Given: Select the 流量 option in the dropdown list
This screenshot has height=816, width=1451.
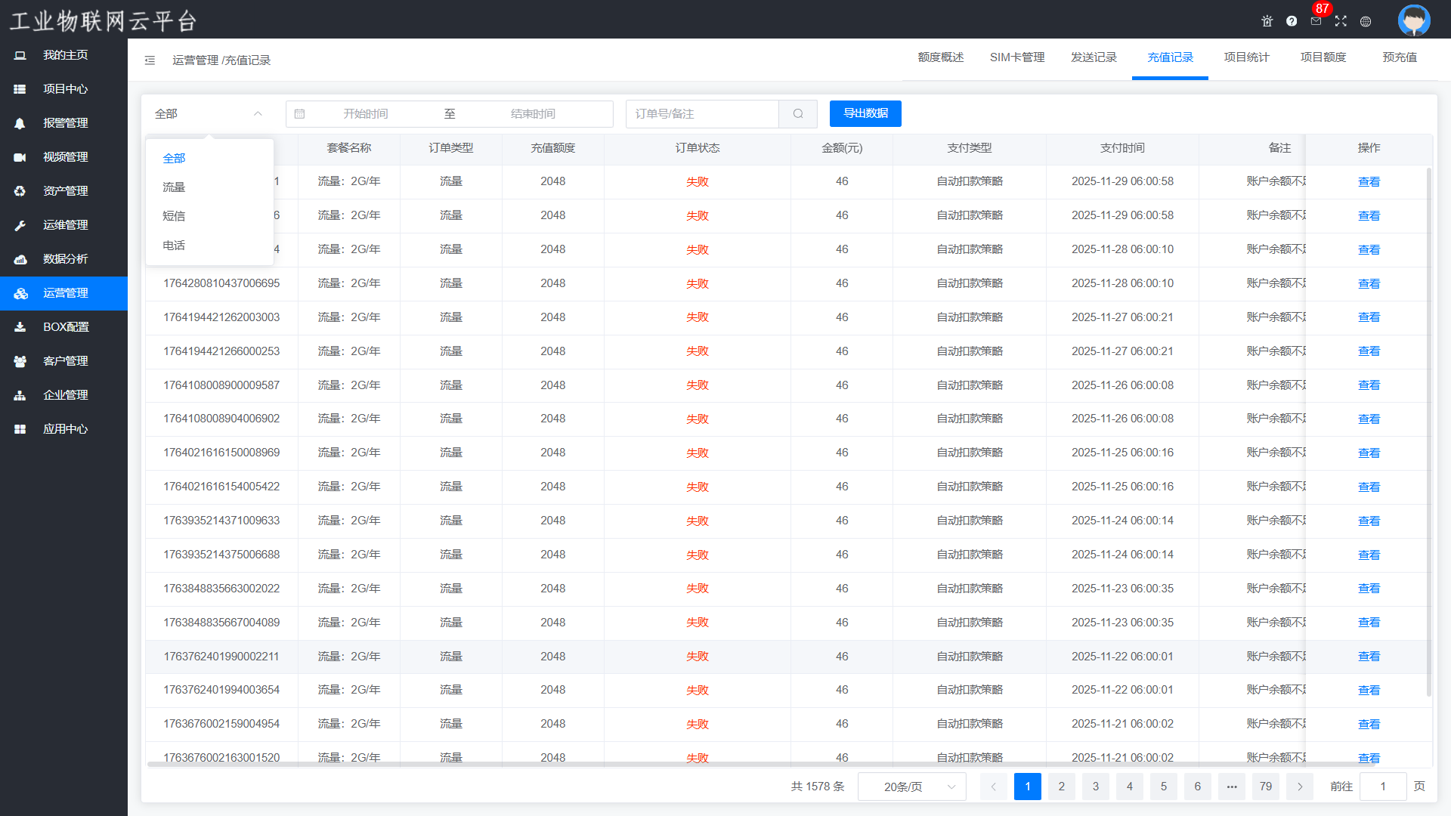Looking at the screenshot, I should tap(174, 187).
